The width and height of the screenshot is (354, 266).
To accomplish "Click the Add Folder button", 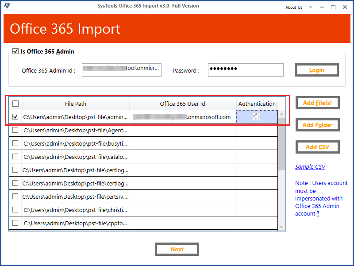I will coord(317,125).
